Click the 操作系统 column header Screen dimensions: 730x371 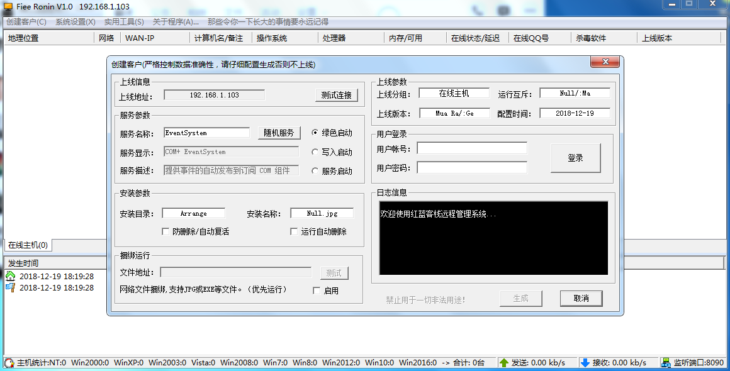[285, 38]
